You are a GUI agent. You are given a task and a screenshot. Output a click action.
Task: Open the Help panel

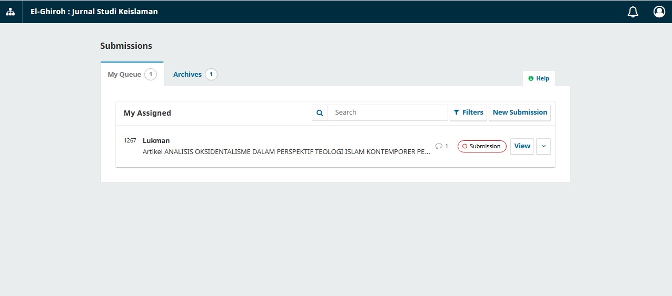pos(539,78)
